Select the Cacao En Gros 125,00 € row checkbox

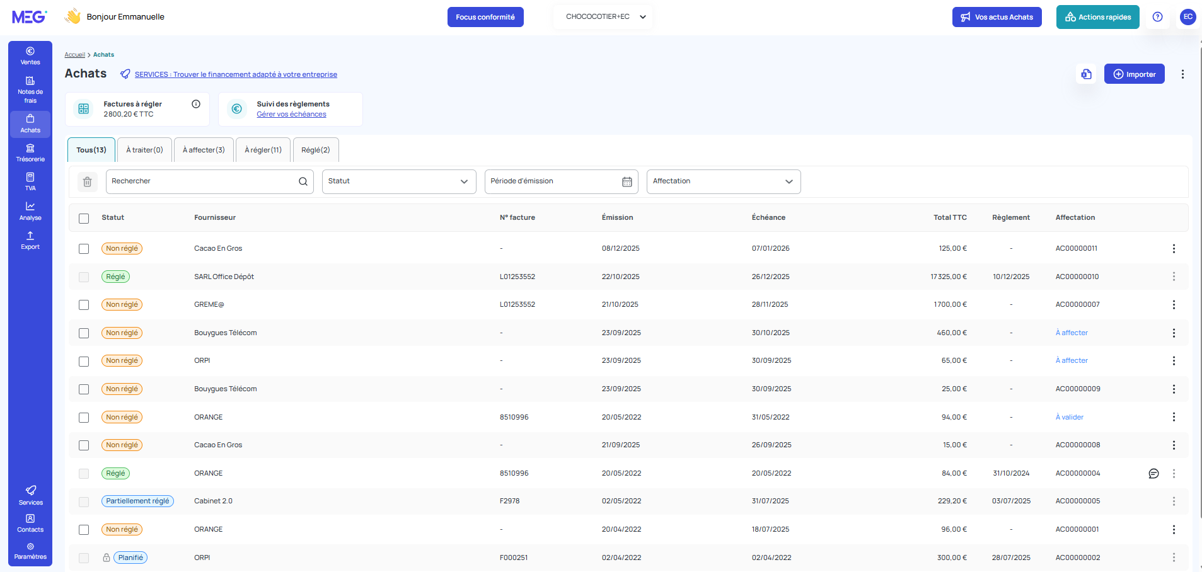click(84, 249)
